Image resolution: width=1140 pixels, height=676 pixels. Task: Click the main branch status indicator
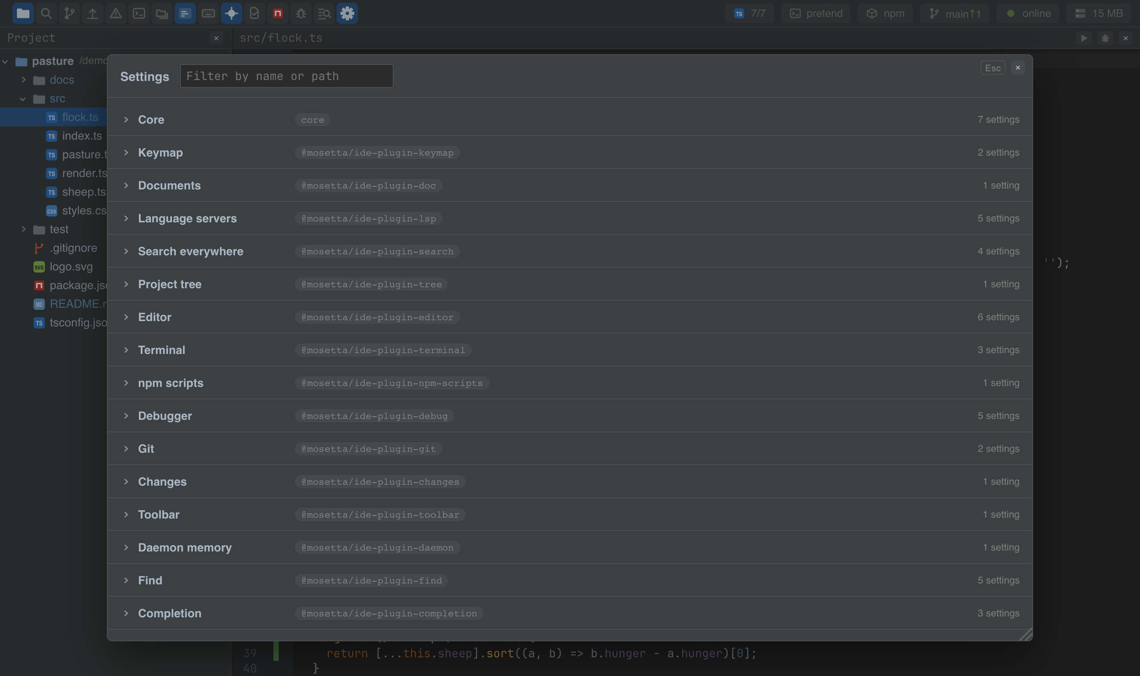pos(955,13)
